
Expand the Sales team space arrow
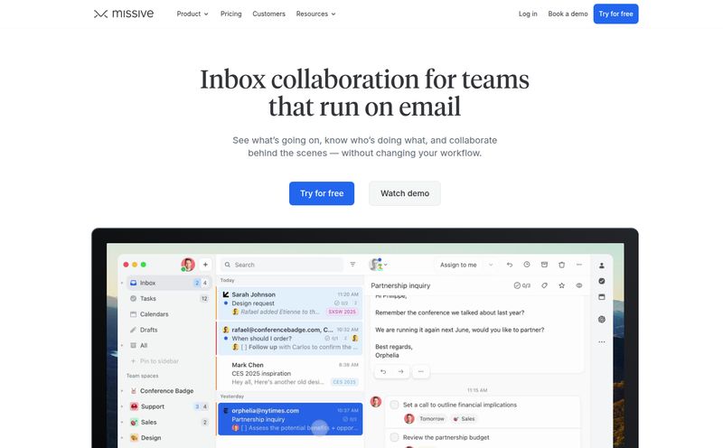click(122, 422)
